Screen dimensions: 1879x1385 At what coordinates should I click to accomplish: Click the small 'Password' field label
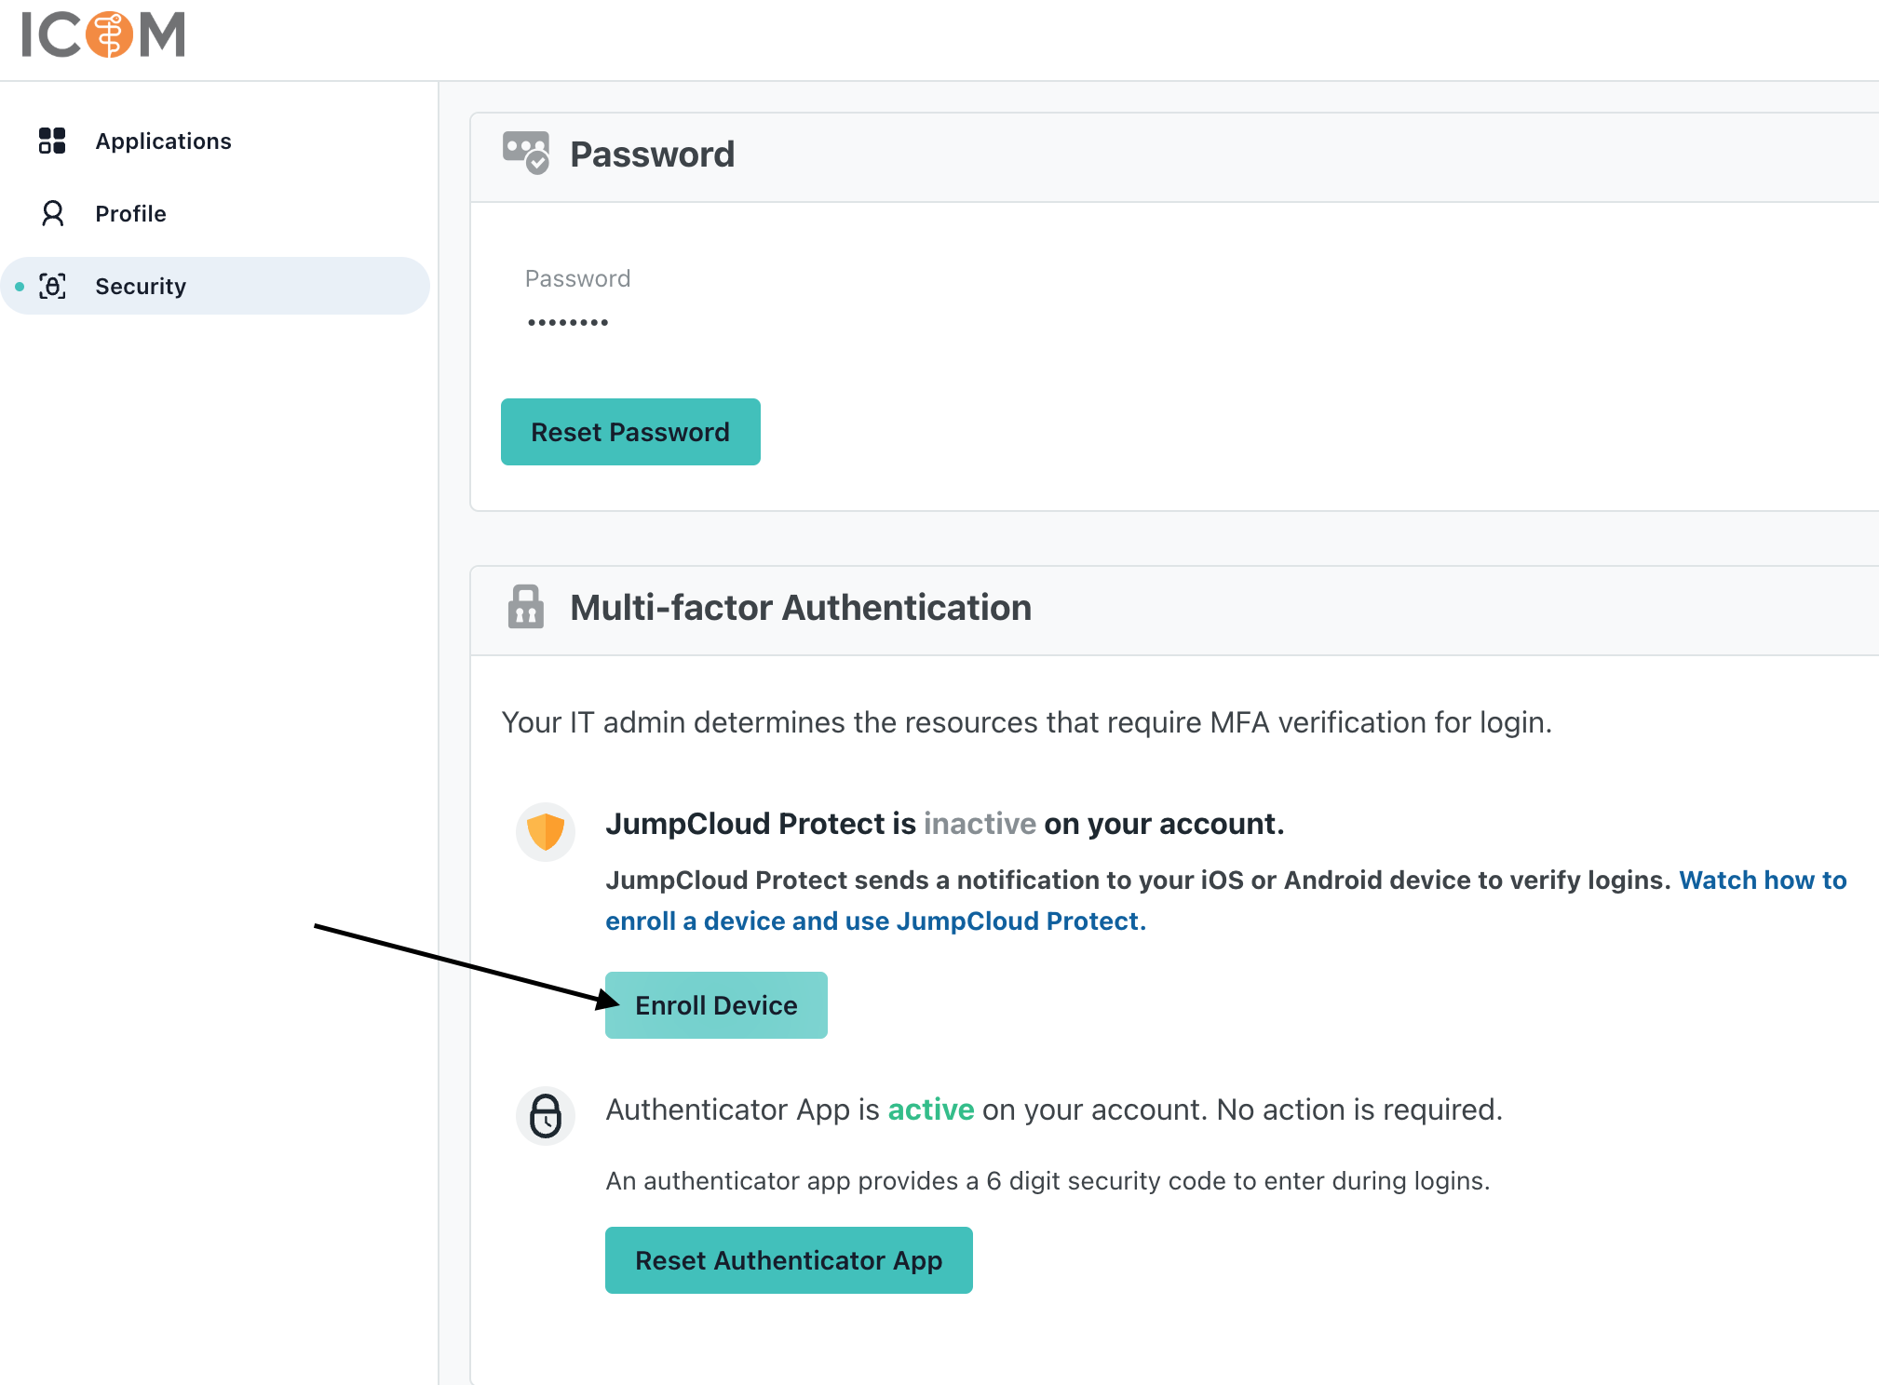pyautogui.click(x=578, y=278)
